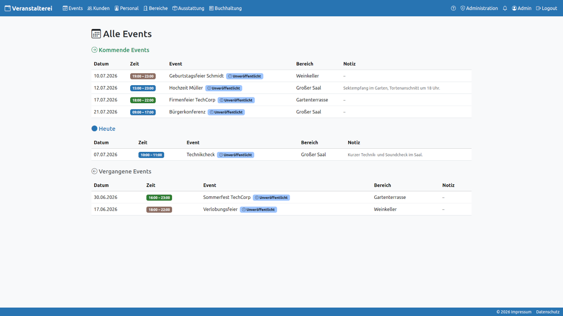Open the Personal menu
This screenshot has height=316, width=563.
126,8
